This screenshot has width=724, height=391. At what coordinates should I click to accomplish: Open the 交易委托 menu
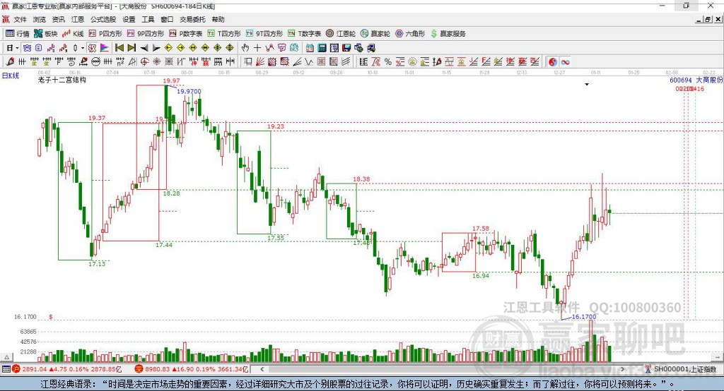pyautogui.click(x=192, y=19)
